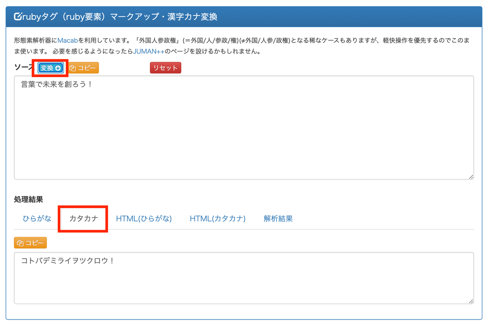Open the Macab link
Screen dimensions: 488x326
[68, 41]
